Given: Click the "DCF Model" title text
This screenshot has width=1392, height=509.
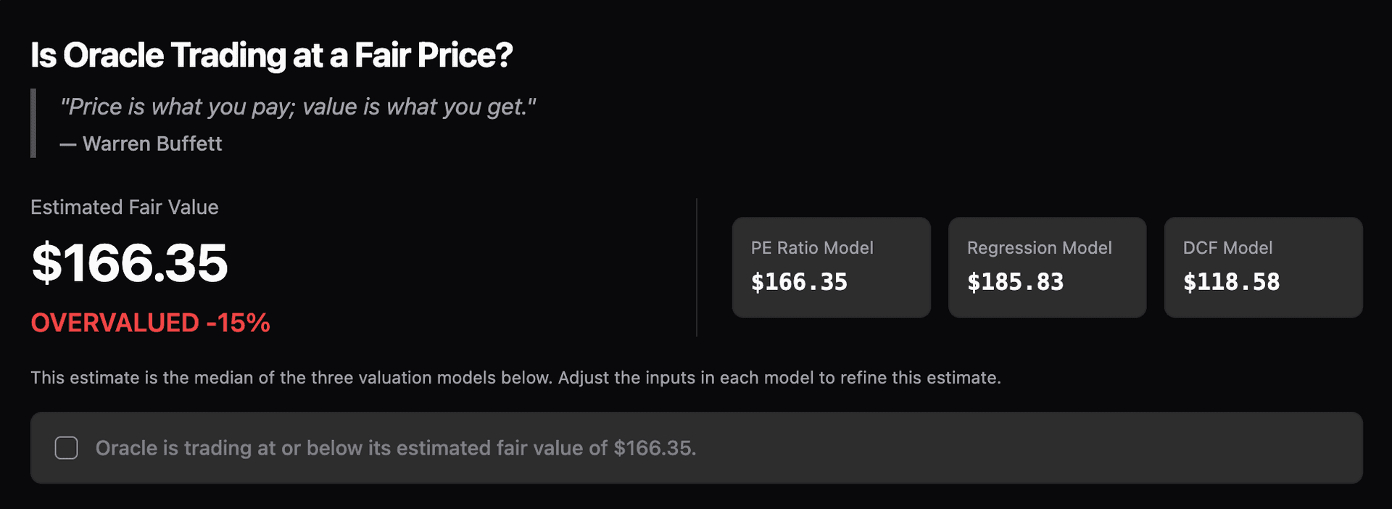Looking at the screenshot, I should coord(1227,248).
